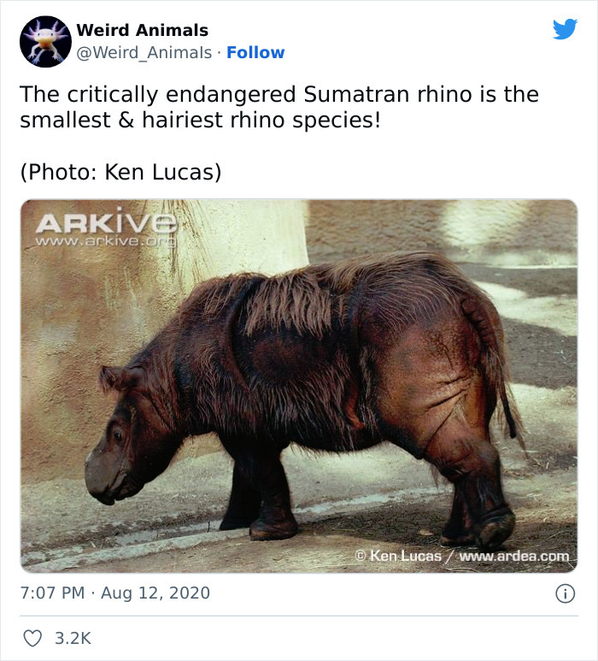The width and height of the screenshot is (598, 661).
Task: Like the tweet with the heart icon
Action: point(32,638)
